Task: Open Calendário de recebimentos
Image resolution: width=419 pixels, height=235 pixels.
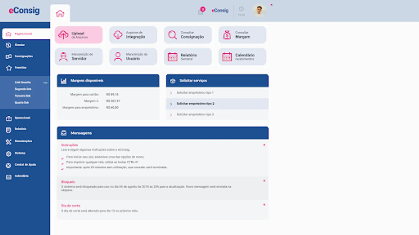Action: click(x=242, y=57)
